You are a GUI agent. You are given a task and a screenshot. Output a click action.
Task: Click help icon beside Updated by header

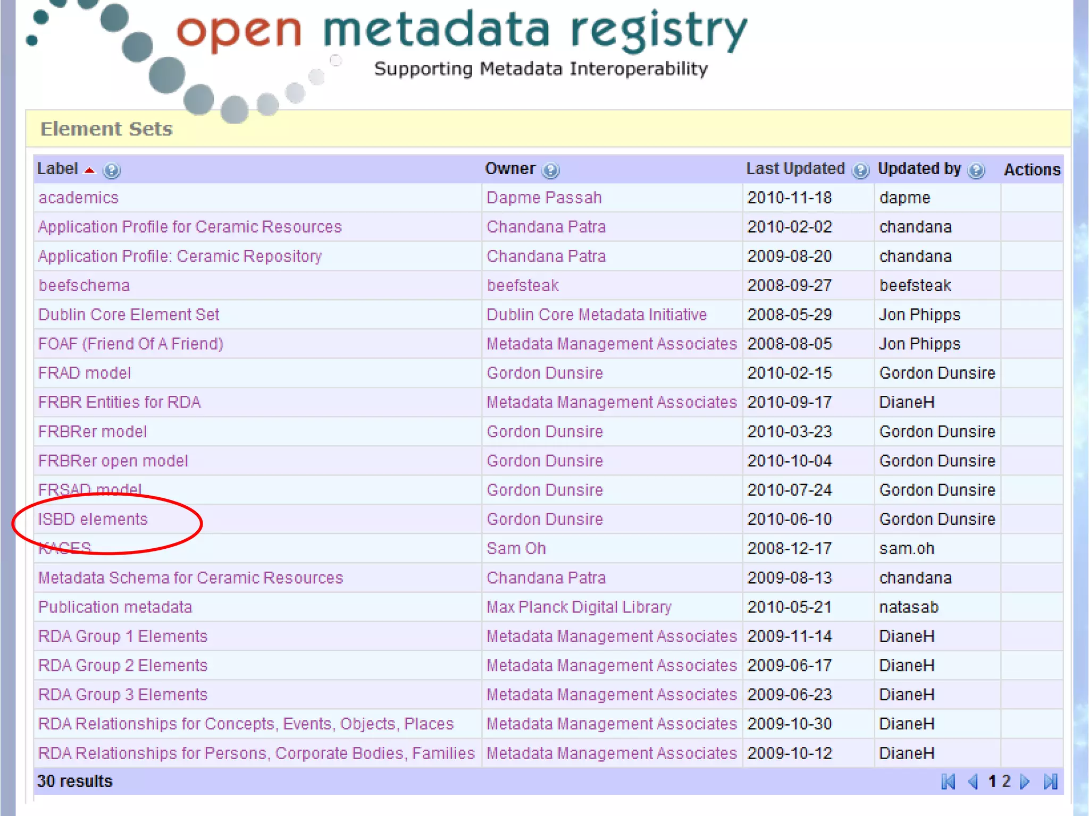(x=976, y=171)
